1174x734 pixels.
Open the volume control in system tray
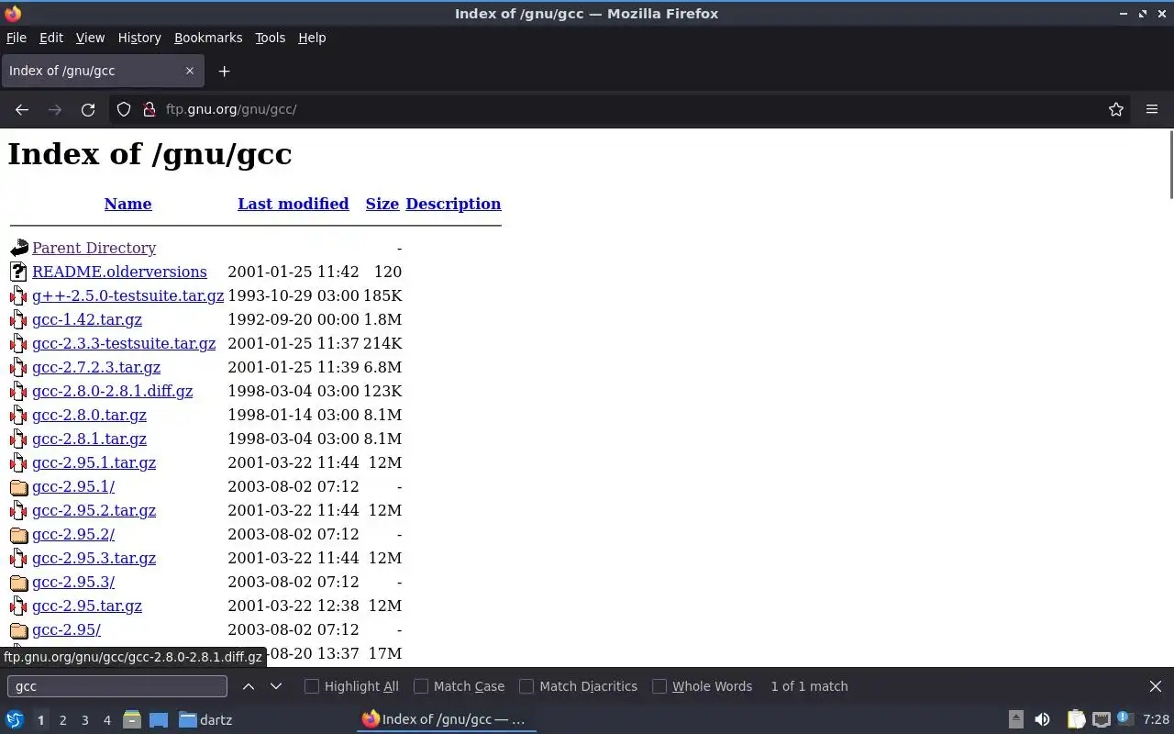[1042, 720]
